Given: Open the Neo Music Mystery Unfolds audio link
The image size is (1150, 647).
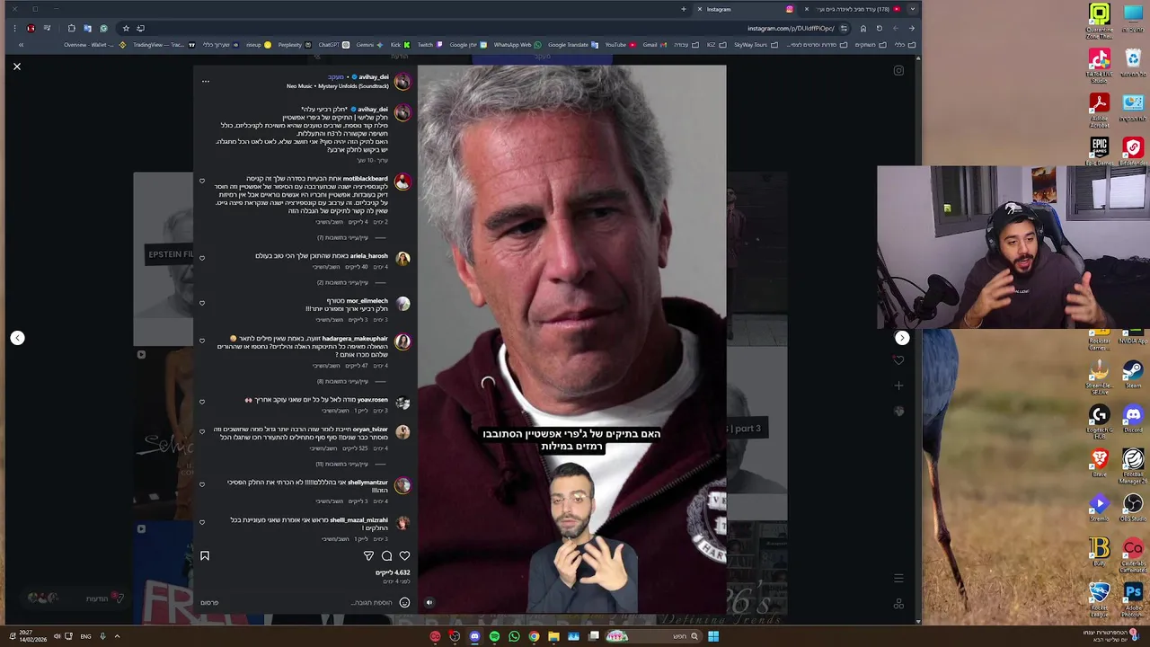Looking at the screenshot, I should 338,86.
